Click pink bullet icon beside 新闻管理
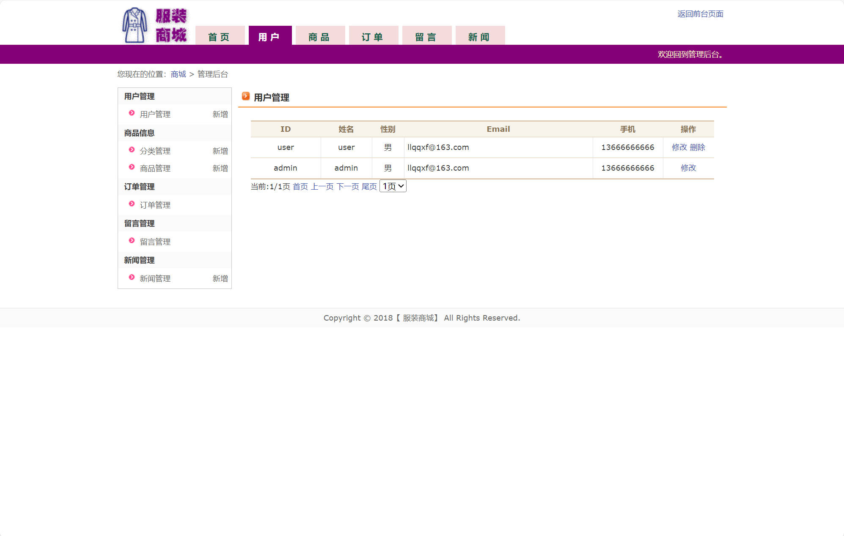Viewport: 844px width, 536px height. point(132,278)
